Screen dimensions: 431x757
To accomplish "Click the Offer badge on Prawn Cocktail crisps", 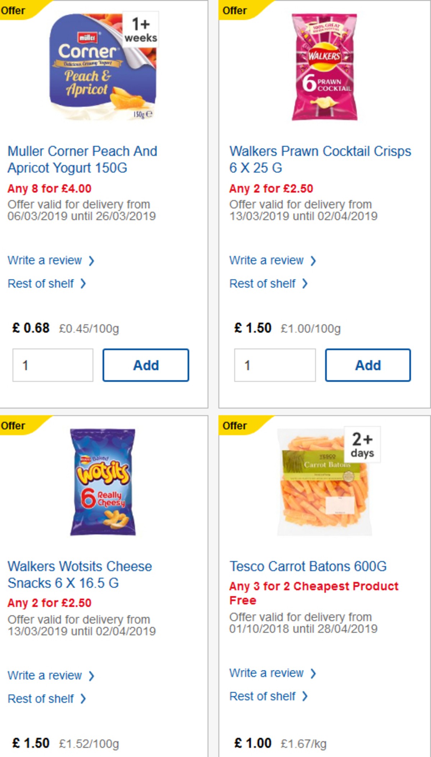I will [235, 11].
